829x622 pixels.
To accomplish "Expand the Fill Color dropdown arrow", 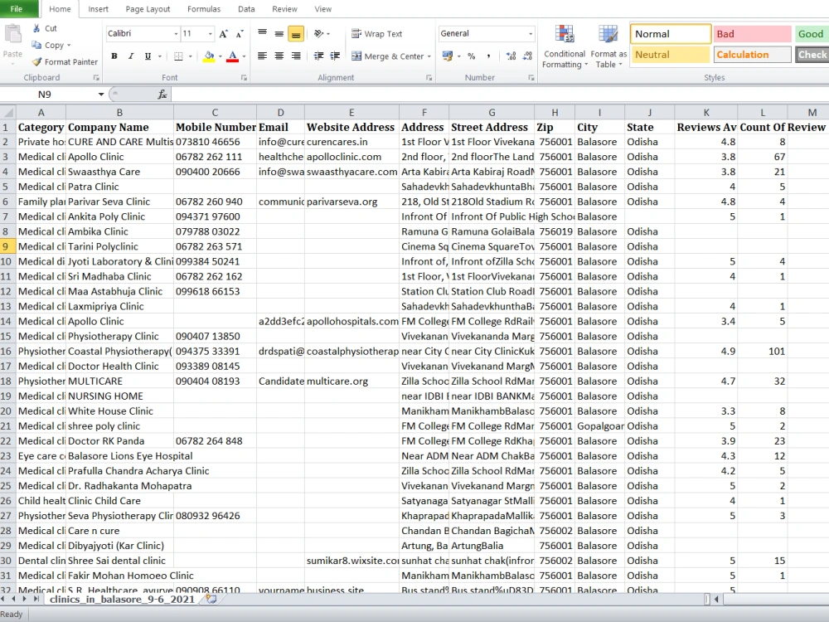I will coord(220,56).
